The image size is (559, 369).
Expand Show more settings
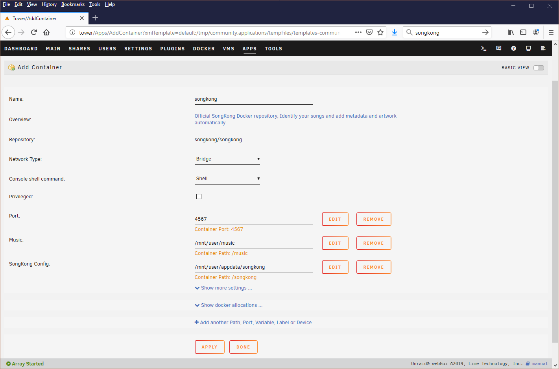click(x=223, y=288)
